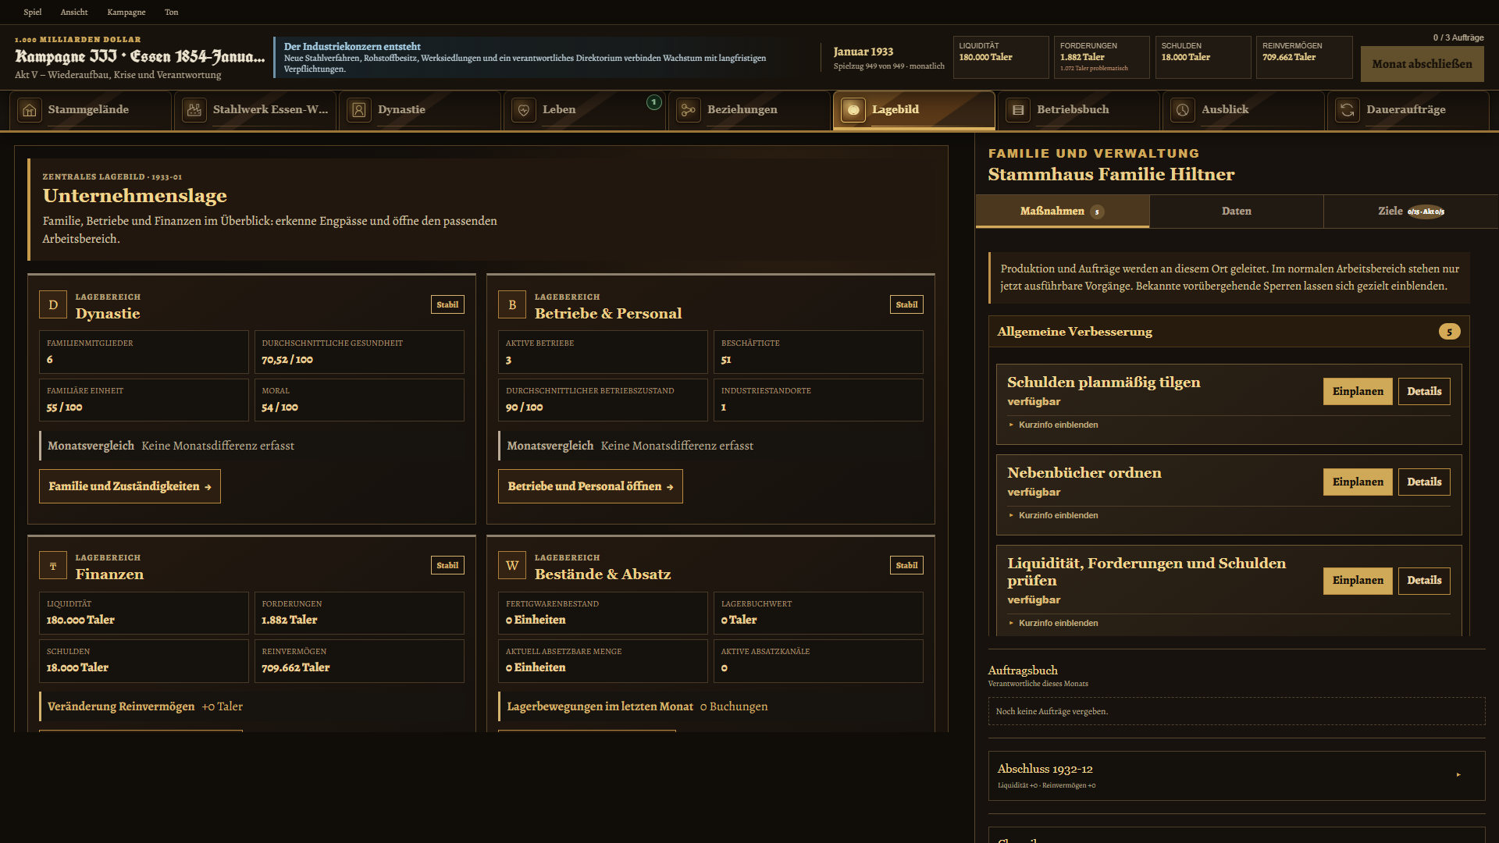Click the Betriebe und Personal öffnen button
This screenshot has width=1499, height=843.
click(590, 486)
